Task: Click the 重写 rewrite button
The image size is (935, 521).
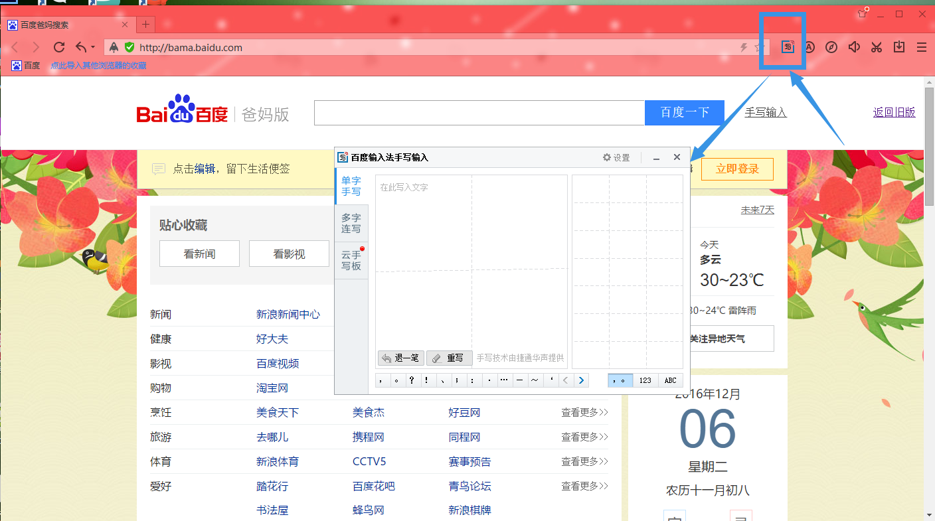Action: coord(450,358)
